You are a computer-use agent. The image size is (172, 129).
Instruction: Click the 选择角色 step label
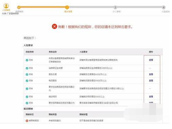(x=19, y=12)
